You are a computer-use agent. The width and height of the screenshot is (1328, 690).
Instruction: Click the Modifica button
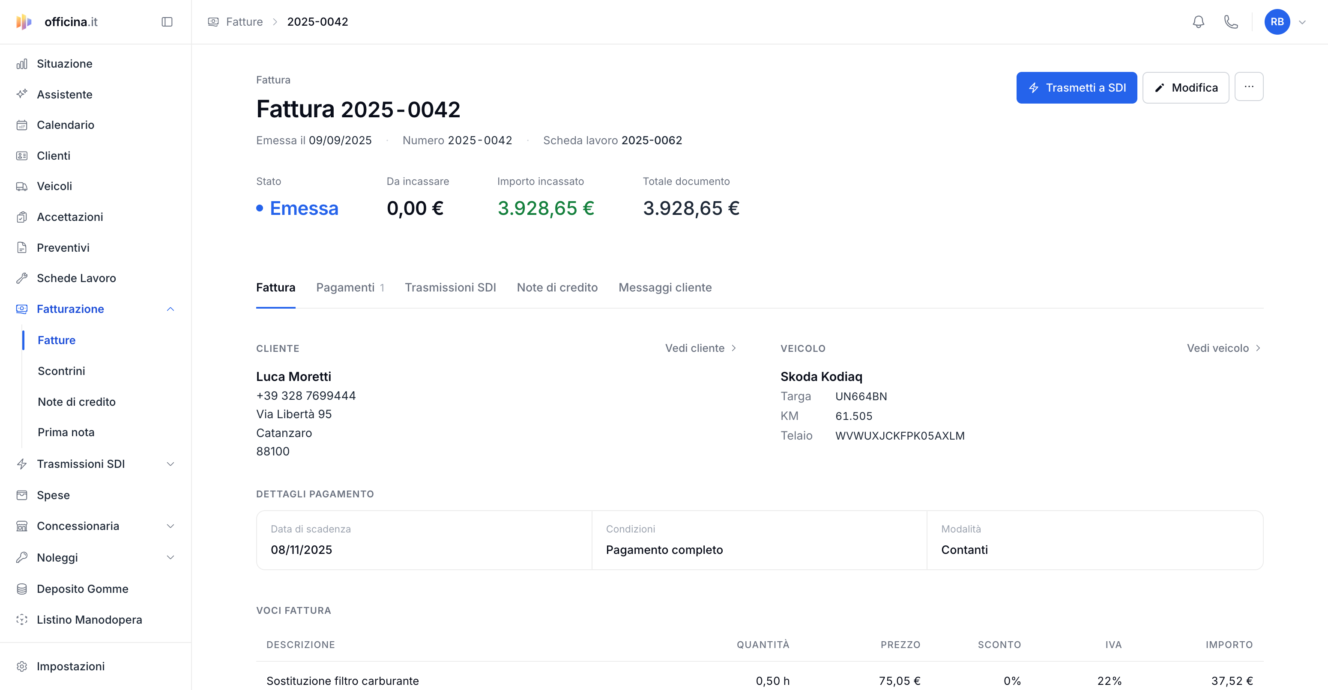pyautogui.click(x=1186, y=88)
